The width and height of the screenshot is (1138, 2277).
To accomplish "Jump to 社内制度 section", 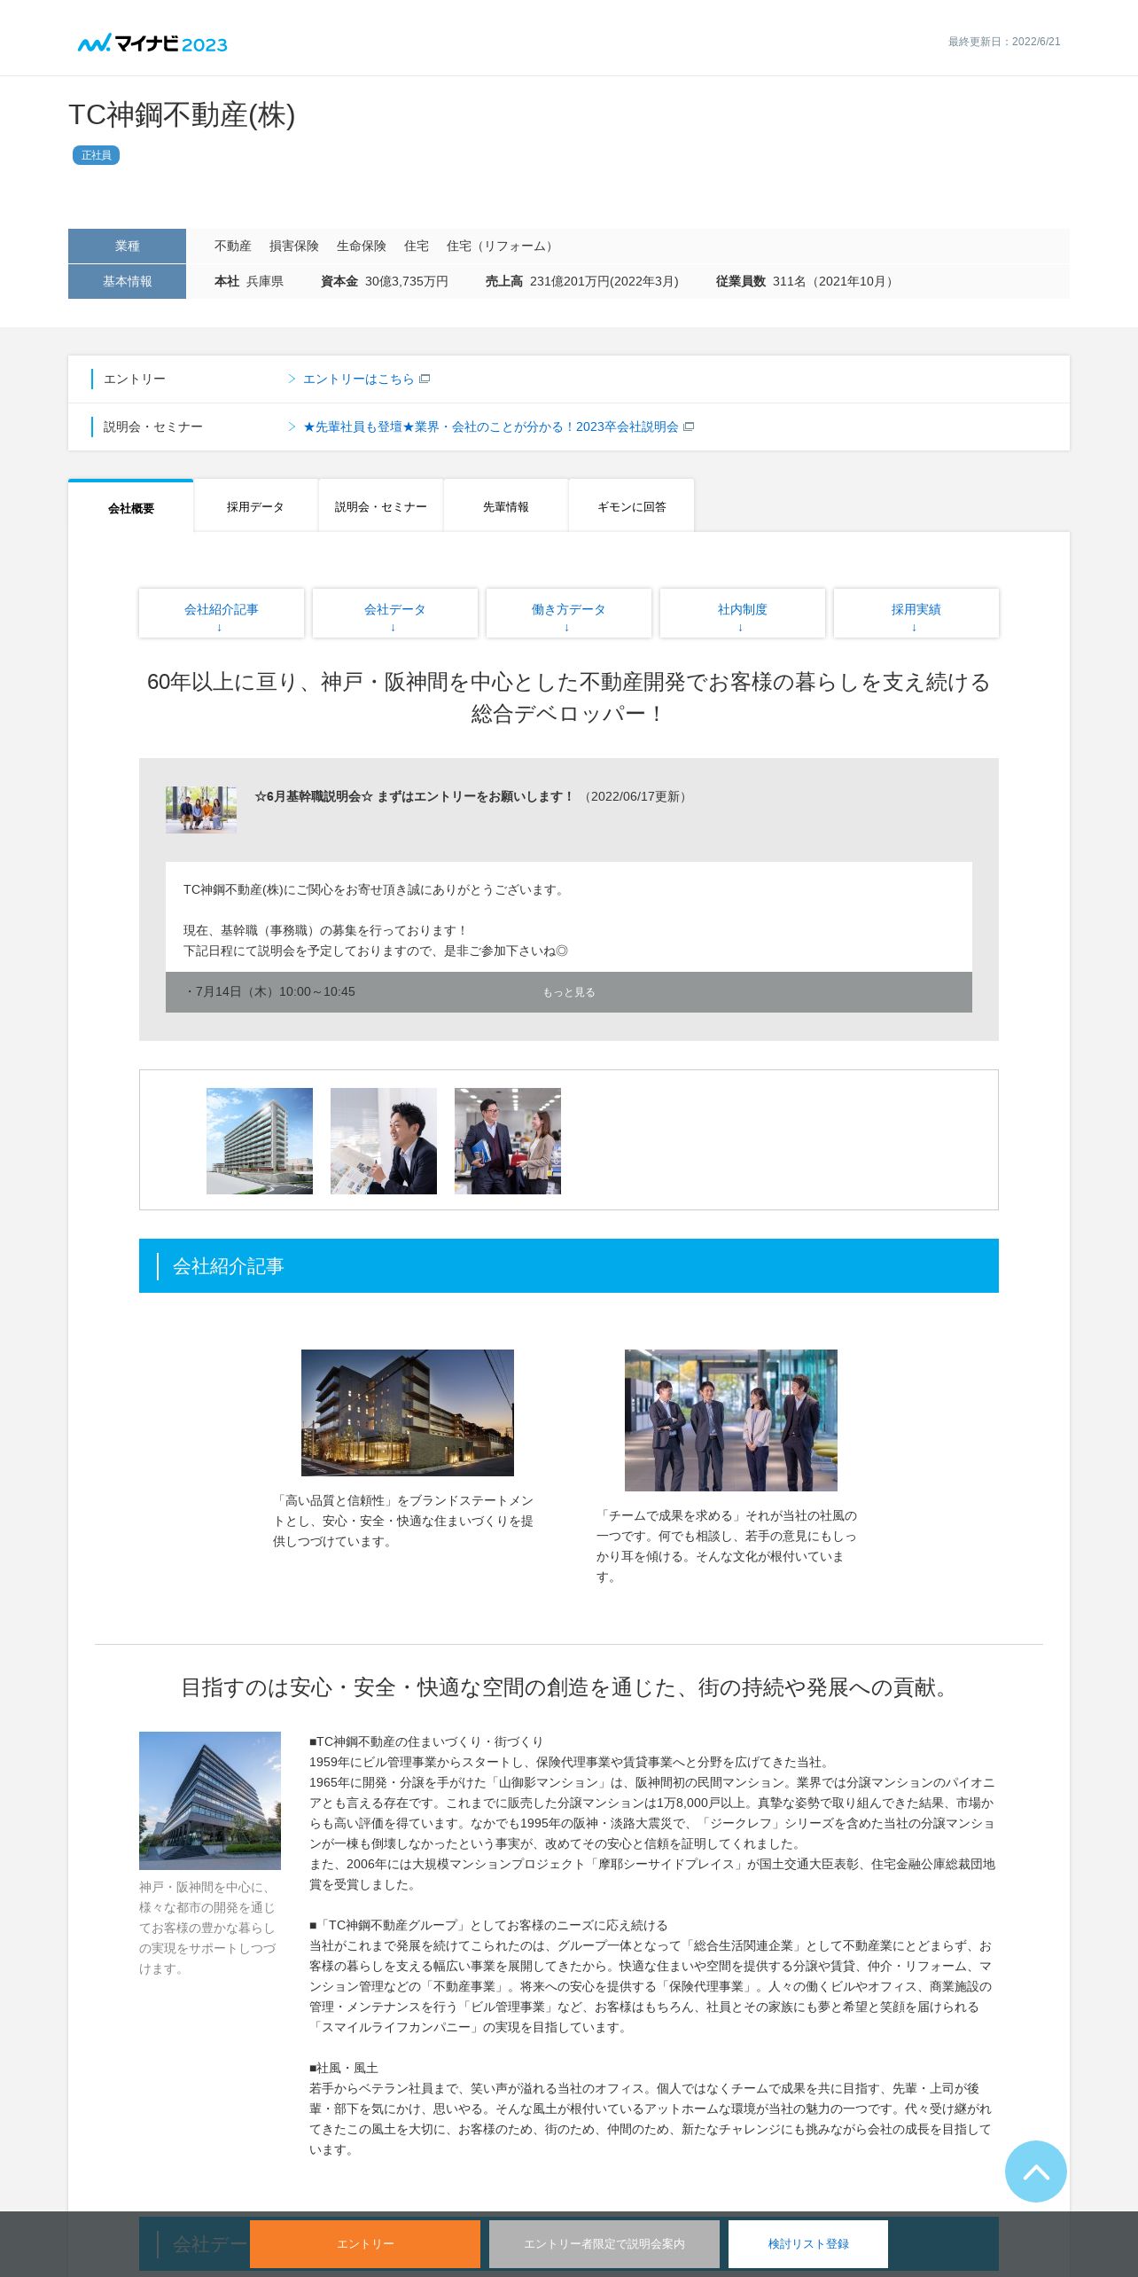I will tap(743, 613).
